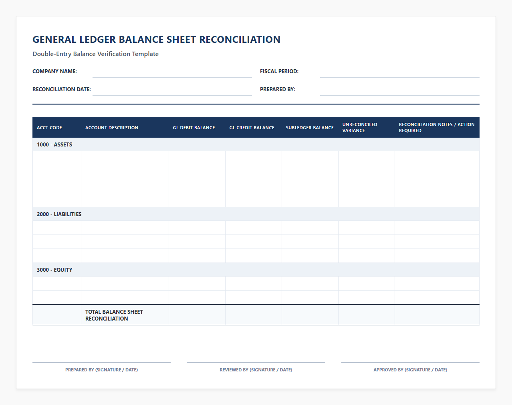Click the Subledger Balance cell in total row

[310, 315]
